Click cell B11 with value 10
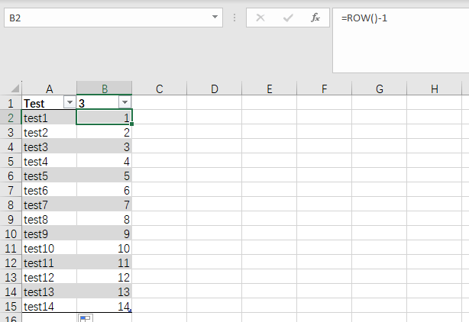Viewport: 469px width, 322px height. pyautogui.click(x=104, y=249)
